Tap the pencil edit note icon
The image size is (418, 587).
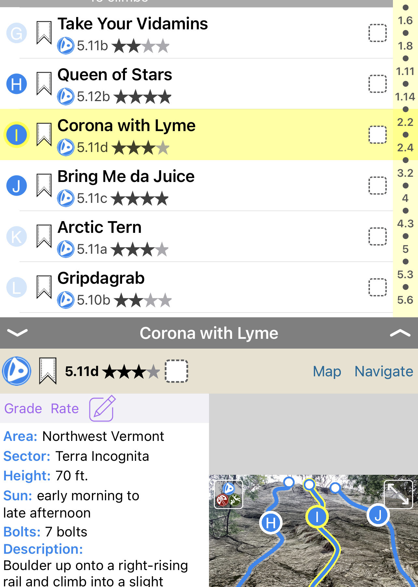102,408
